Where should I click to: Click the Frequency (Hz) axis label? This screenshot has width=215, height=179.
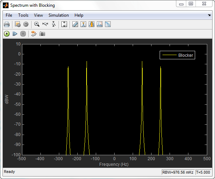tap(114, 164)
